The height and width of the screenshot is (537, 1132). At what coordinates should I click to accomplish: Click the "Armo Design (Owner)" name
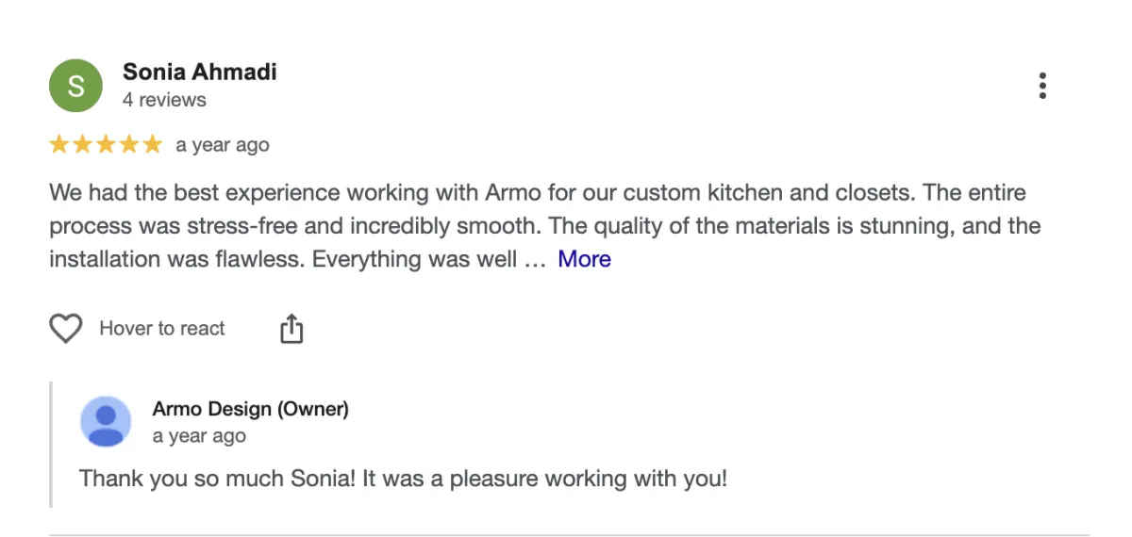[x=250, y=409]
